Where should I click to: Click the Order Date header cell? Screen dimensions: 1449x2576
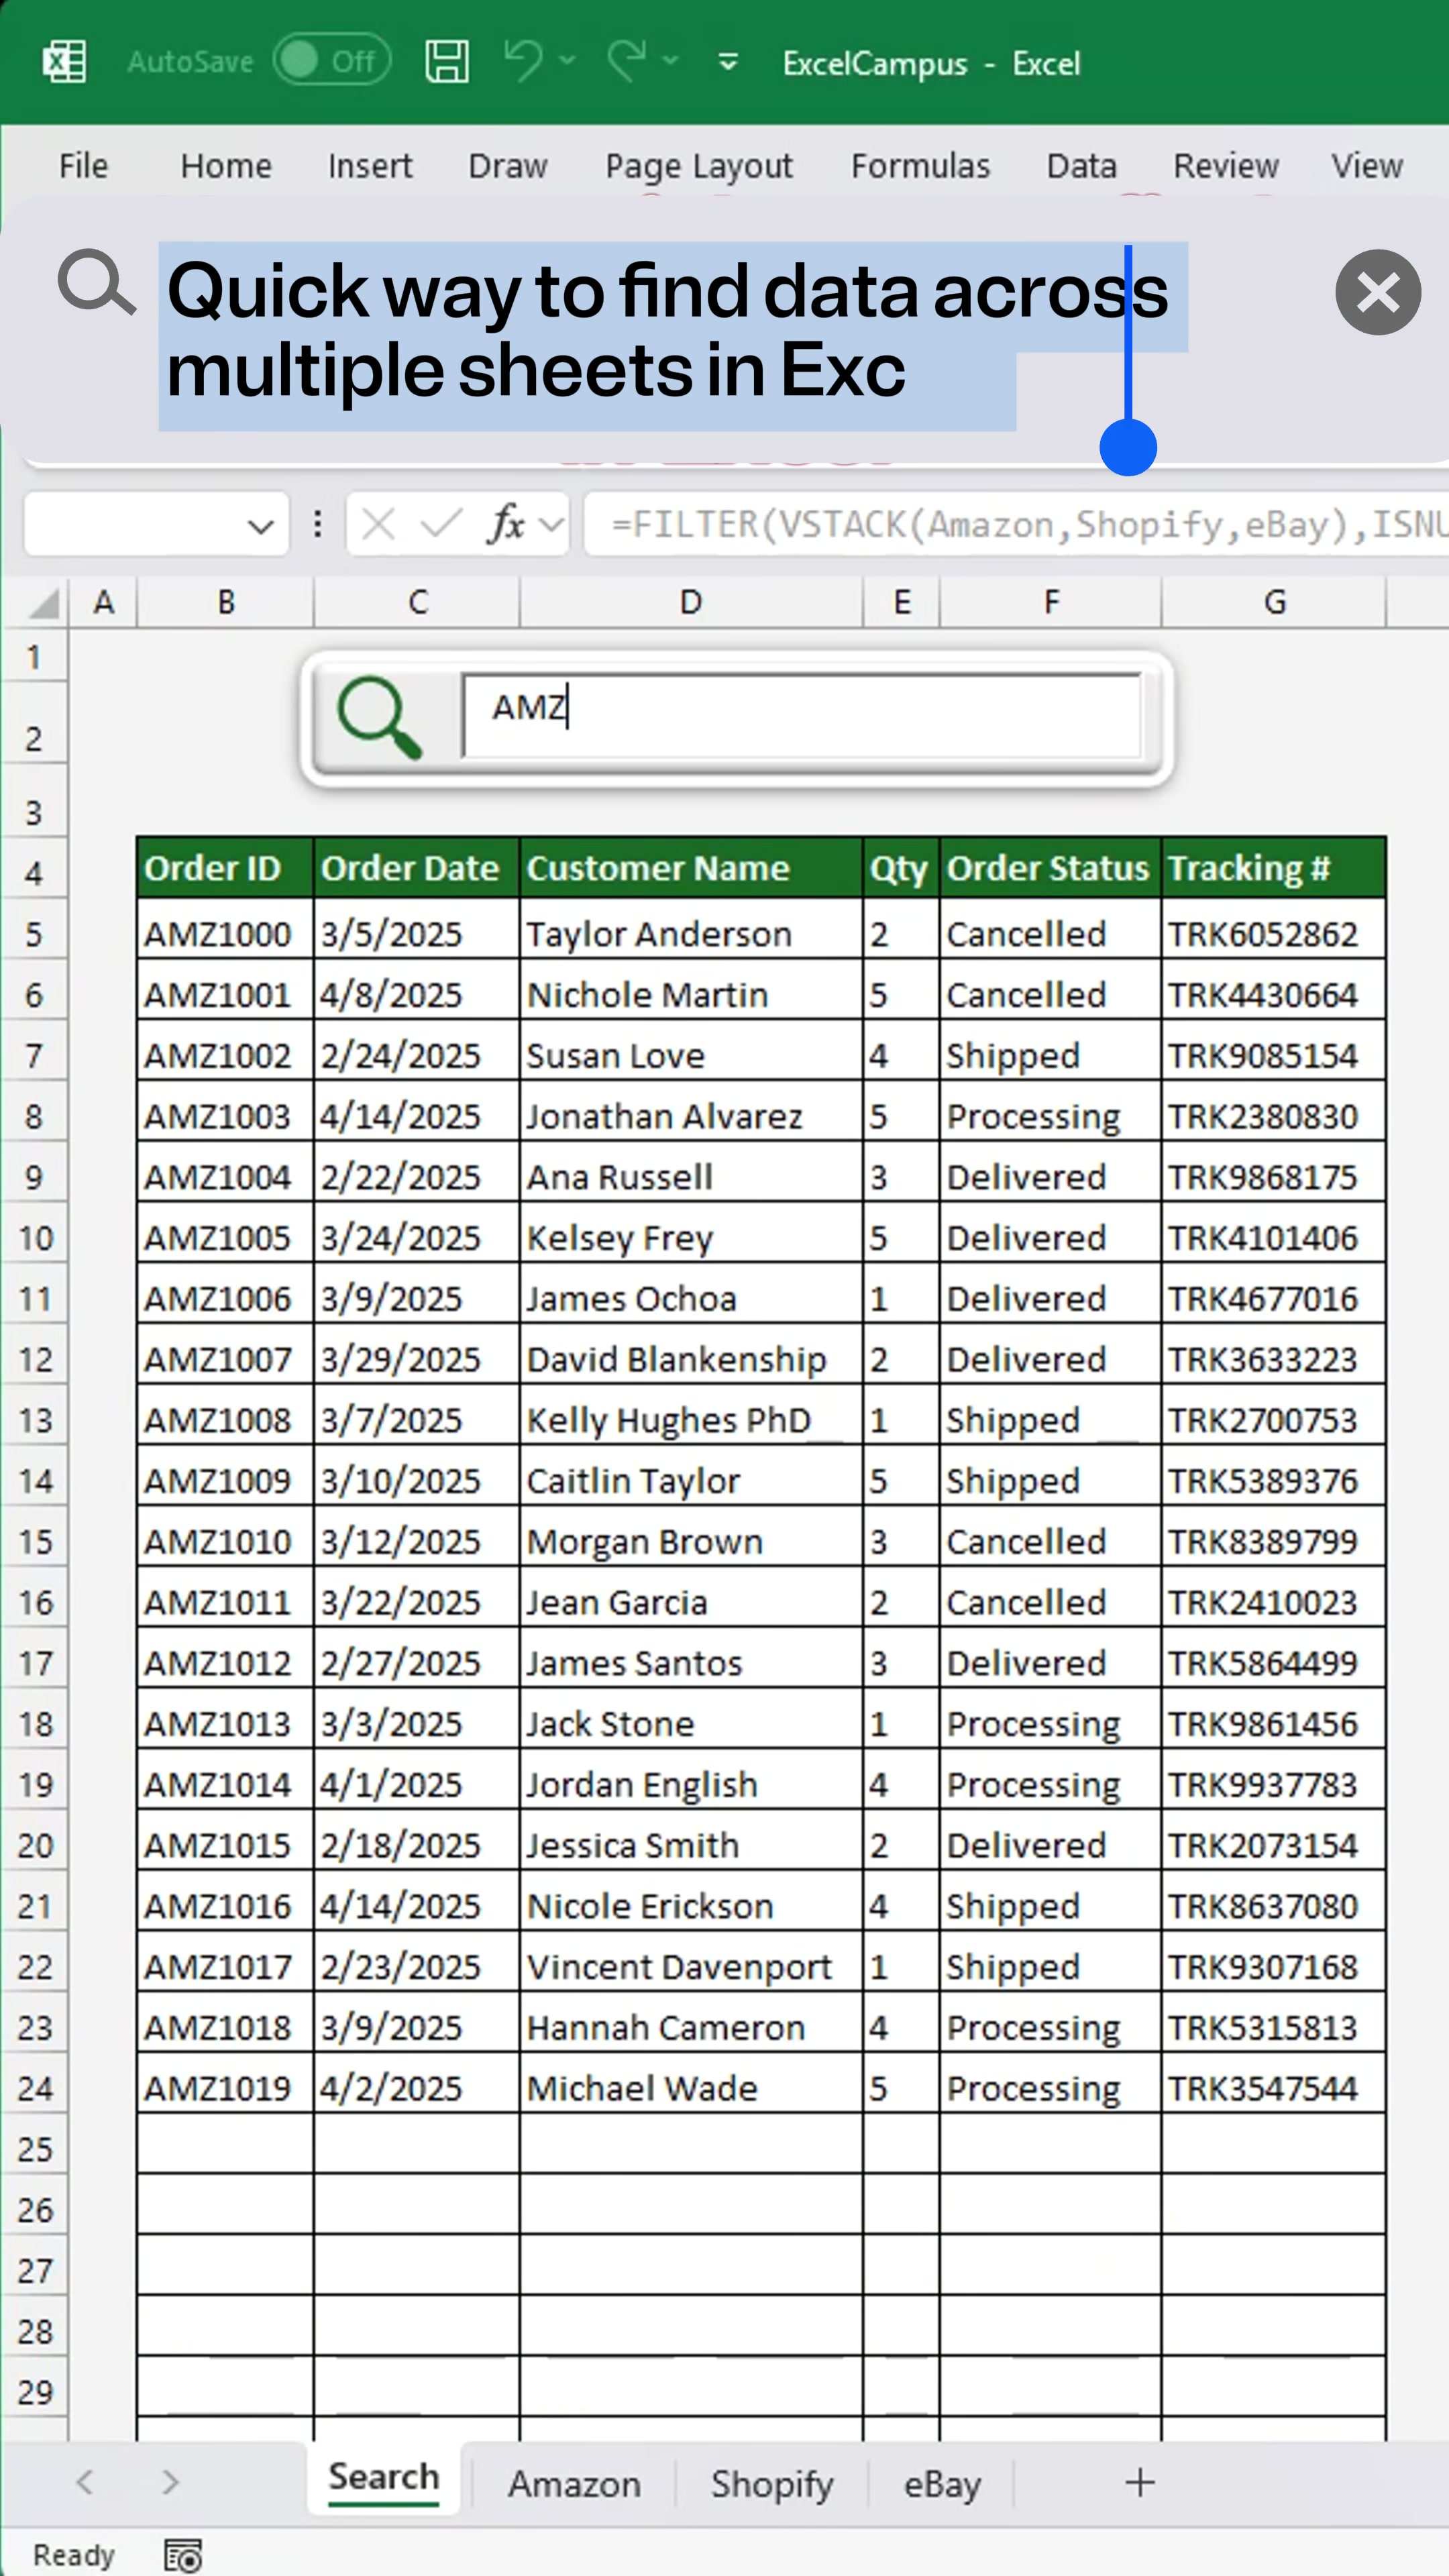[x=417, y=868]
